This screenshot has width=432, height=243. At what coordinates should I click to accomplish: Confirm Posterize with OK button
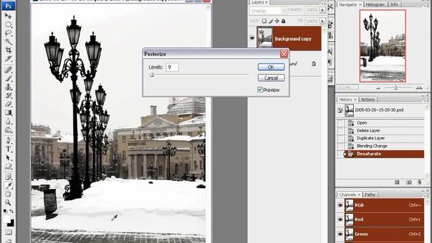point(271,67)
